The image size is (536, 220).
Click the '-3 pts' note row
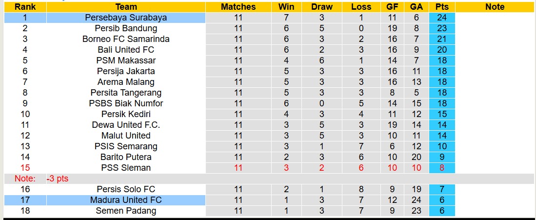coord(58,179)
